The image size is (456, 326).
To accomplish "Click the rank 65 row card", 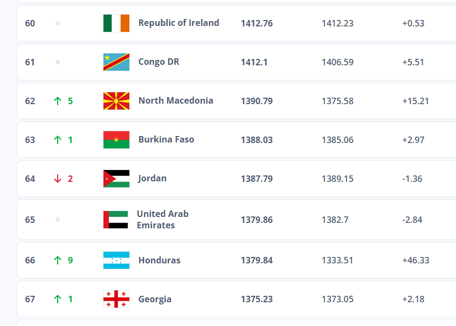I will [236, 220].
